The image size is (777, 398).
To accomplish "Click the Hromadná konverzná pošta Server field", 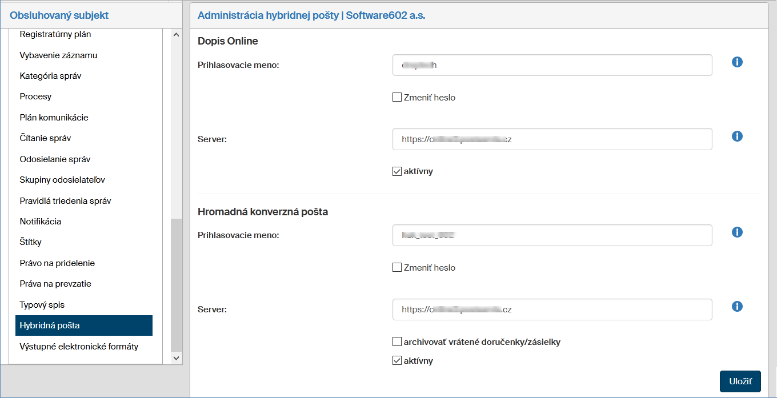I will tap(552, 309).
